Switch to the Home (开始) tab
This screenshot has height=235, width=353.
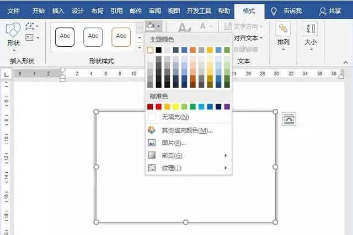[38, 11]
